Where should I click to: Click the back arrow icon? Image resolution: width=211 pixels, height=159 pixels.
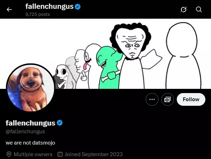(9, 10)
